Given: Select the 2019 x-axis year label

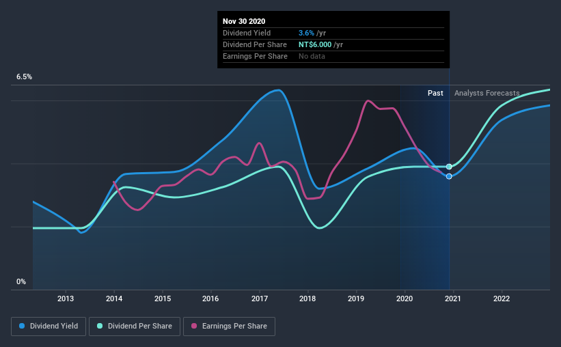Looking at the screenshot, I should click(356, 299).
